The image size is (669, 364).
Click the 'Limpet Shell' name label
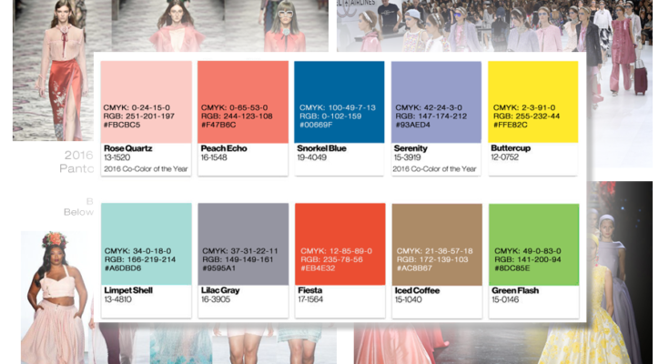coord(128,290)
